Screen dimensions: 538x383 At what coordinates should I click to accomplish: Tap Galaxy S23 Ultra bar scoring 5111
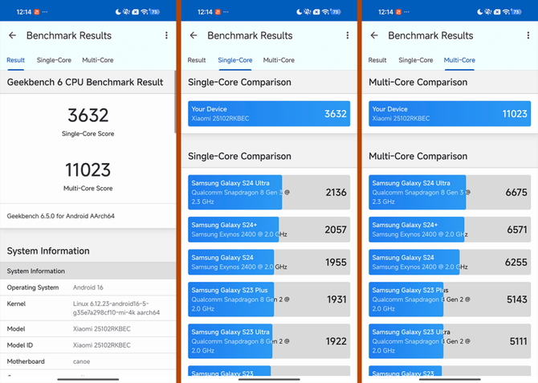click(450, 340)
